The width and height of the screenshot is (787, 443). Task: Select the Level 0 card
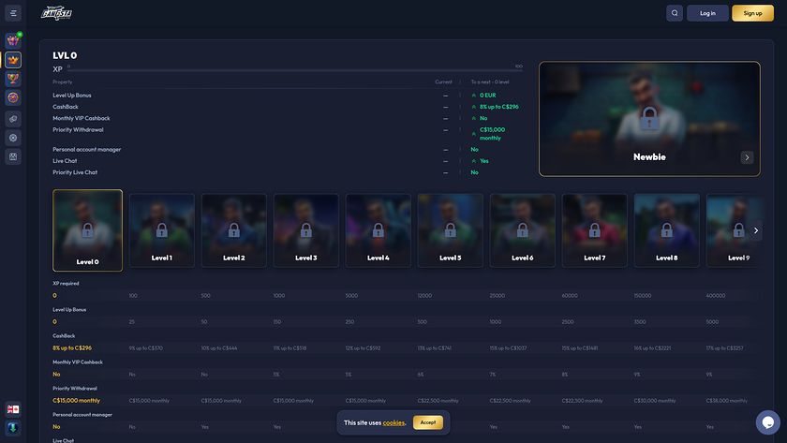click(x=87, y=230)
